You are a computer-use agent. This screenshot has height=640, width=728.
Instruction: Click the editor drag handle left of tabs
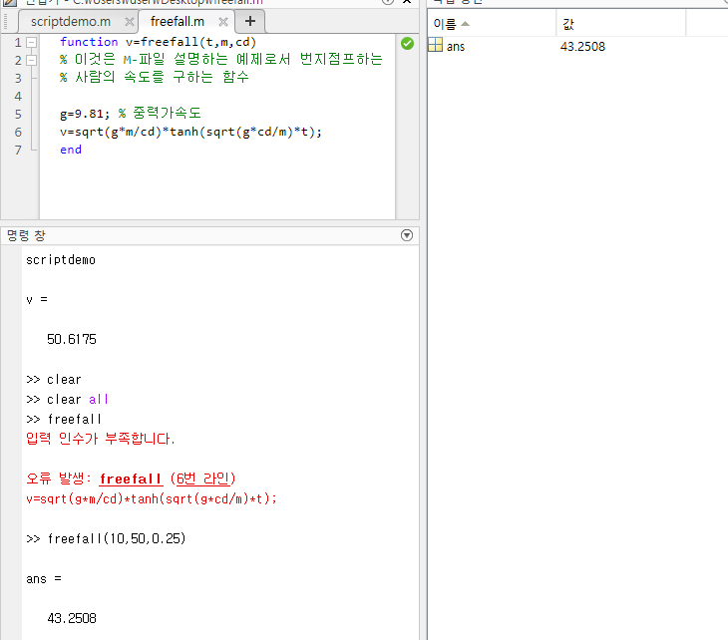tap(6, 21)
